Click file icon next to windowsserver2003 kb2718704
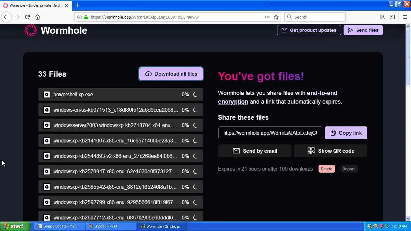This screenshot has width=411, height=231. tap(47, 125)
